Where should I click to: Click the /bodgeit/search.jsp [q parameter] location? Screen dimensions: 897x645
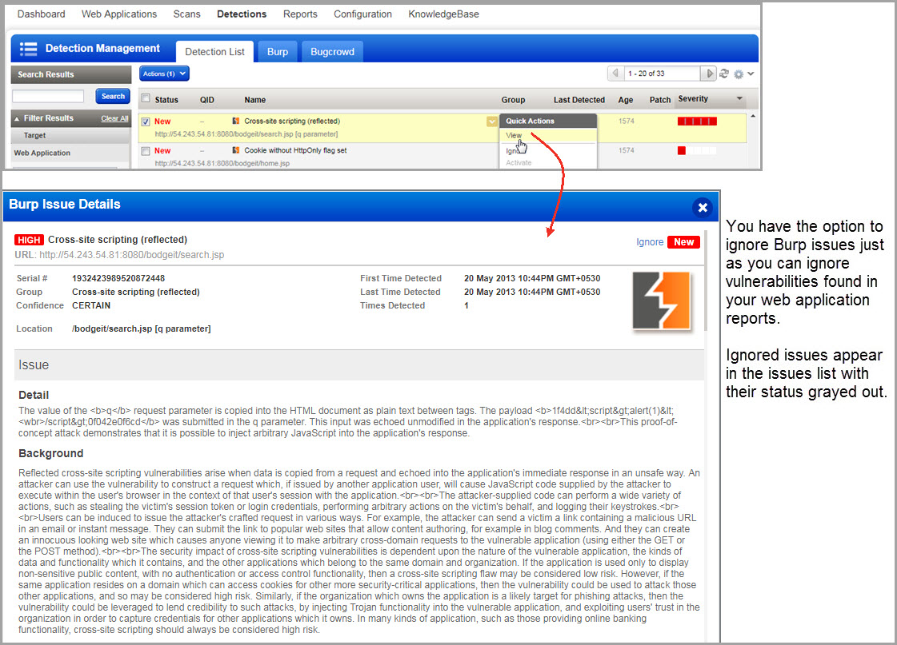pos(142,329)
